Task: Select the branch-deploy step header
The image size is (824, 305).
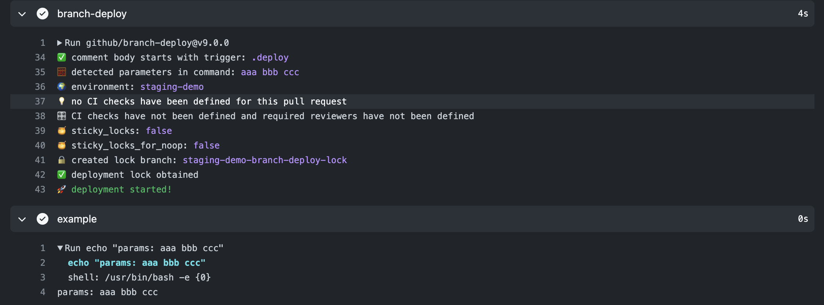Action: point(92,14)
